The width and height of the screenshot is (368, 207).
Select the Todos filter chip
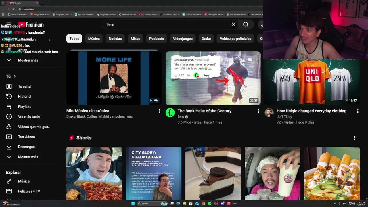[x=74, y=39]
